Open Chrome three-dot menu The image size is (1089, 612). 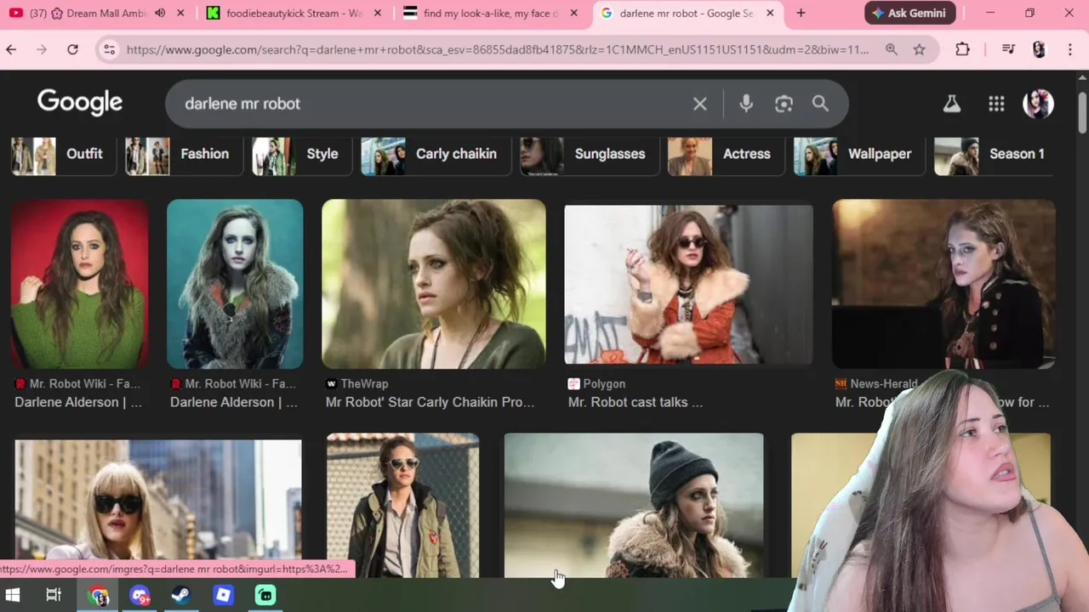click(1070, 49)
